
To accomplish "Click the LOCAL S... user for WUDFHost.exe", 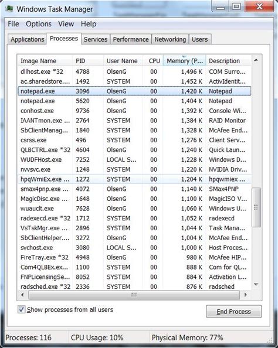I will coord(121,159).
